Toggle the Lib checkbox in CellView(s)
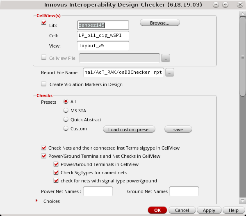Viewport: 246px width, 216px height. point(43,23)
